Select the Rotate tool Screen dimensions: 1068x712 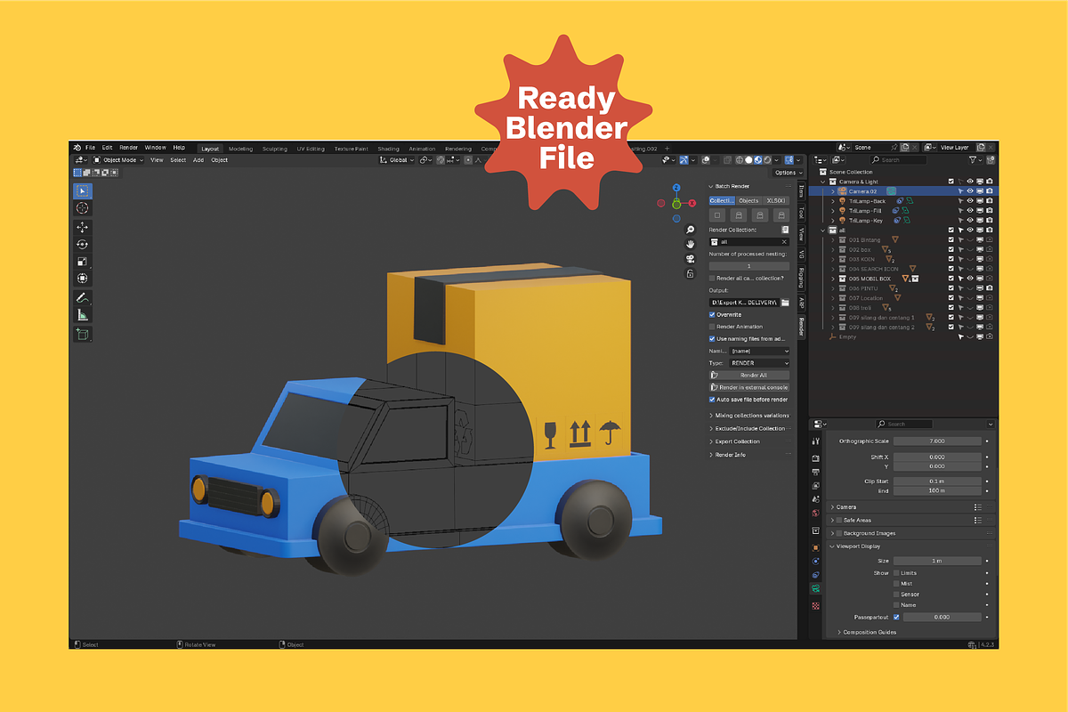coord(82,244)
